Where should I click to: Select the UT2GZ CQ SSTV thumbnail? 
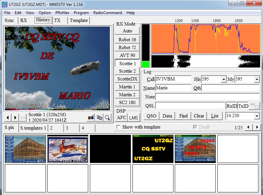153,149
